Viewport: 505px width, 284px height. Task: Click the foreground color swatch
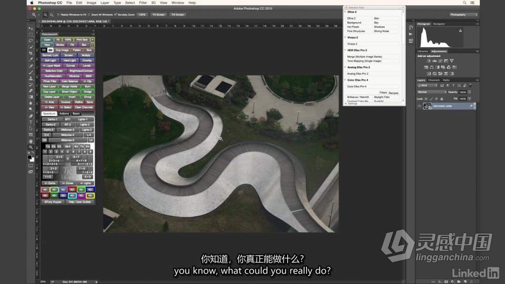[x=29, y=157]
